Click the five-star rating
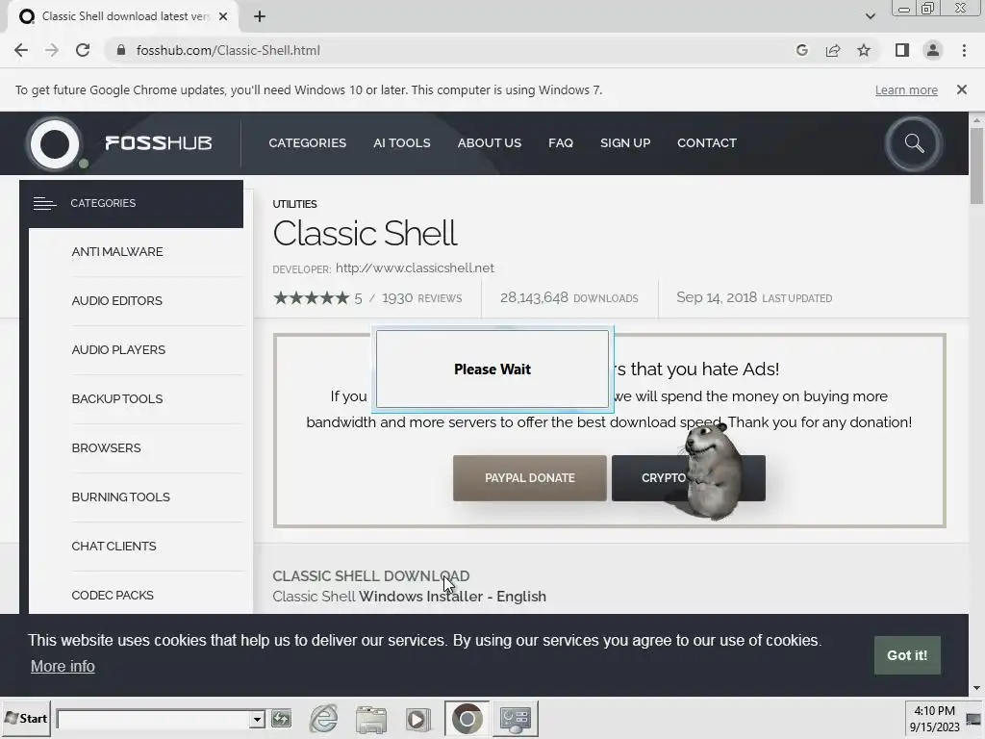Image resolution: width=985 pixels, height=739 pixels. (x=311, y=298)
